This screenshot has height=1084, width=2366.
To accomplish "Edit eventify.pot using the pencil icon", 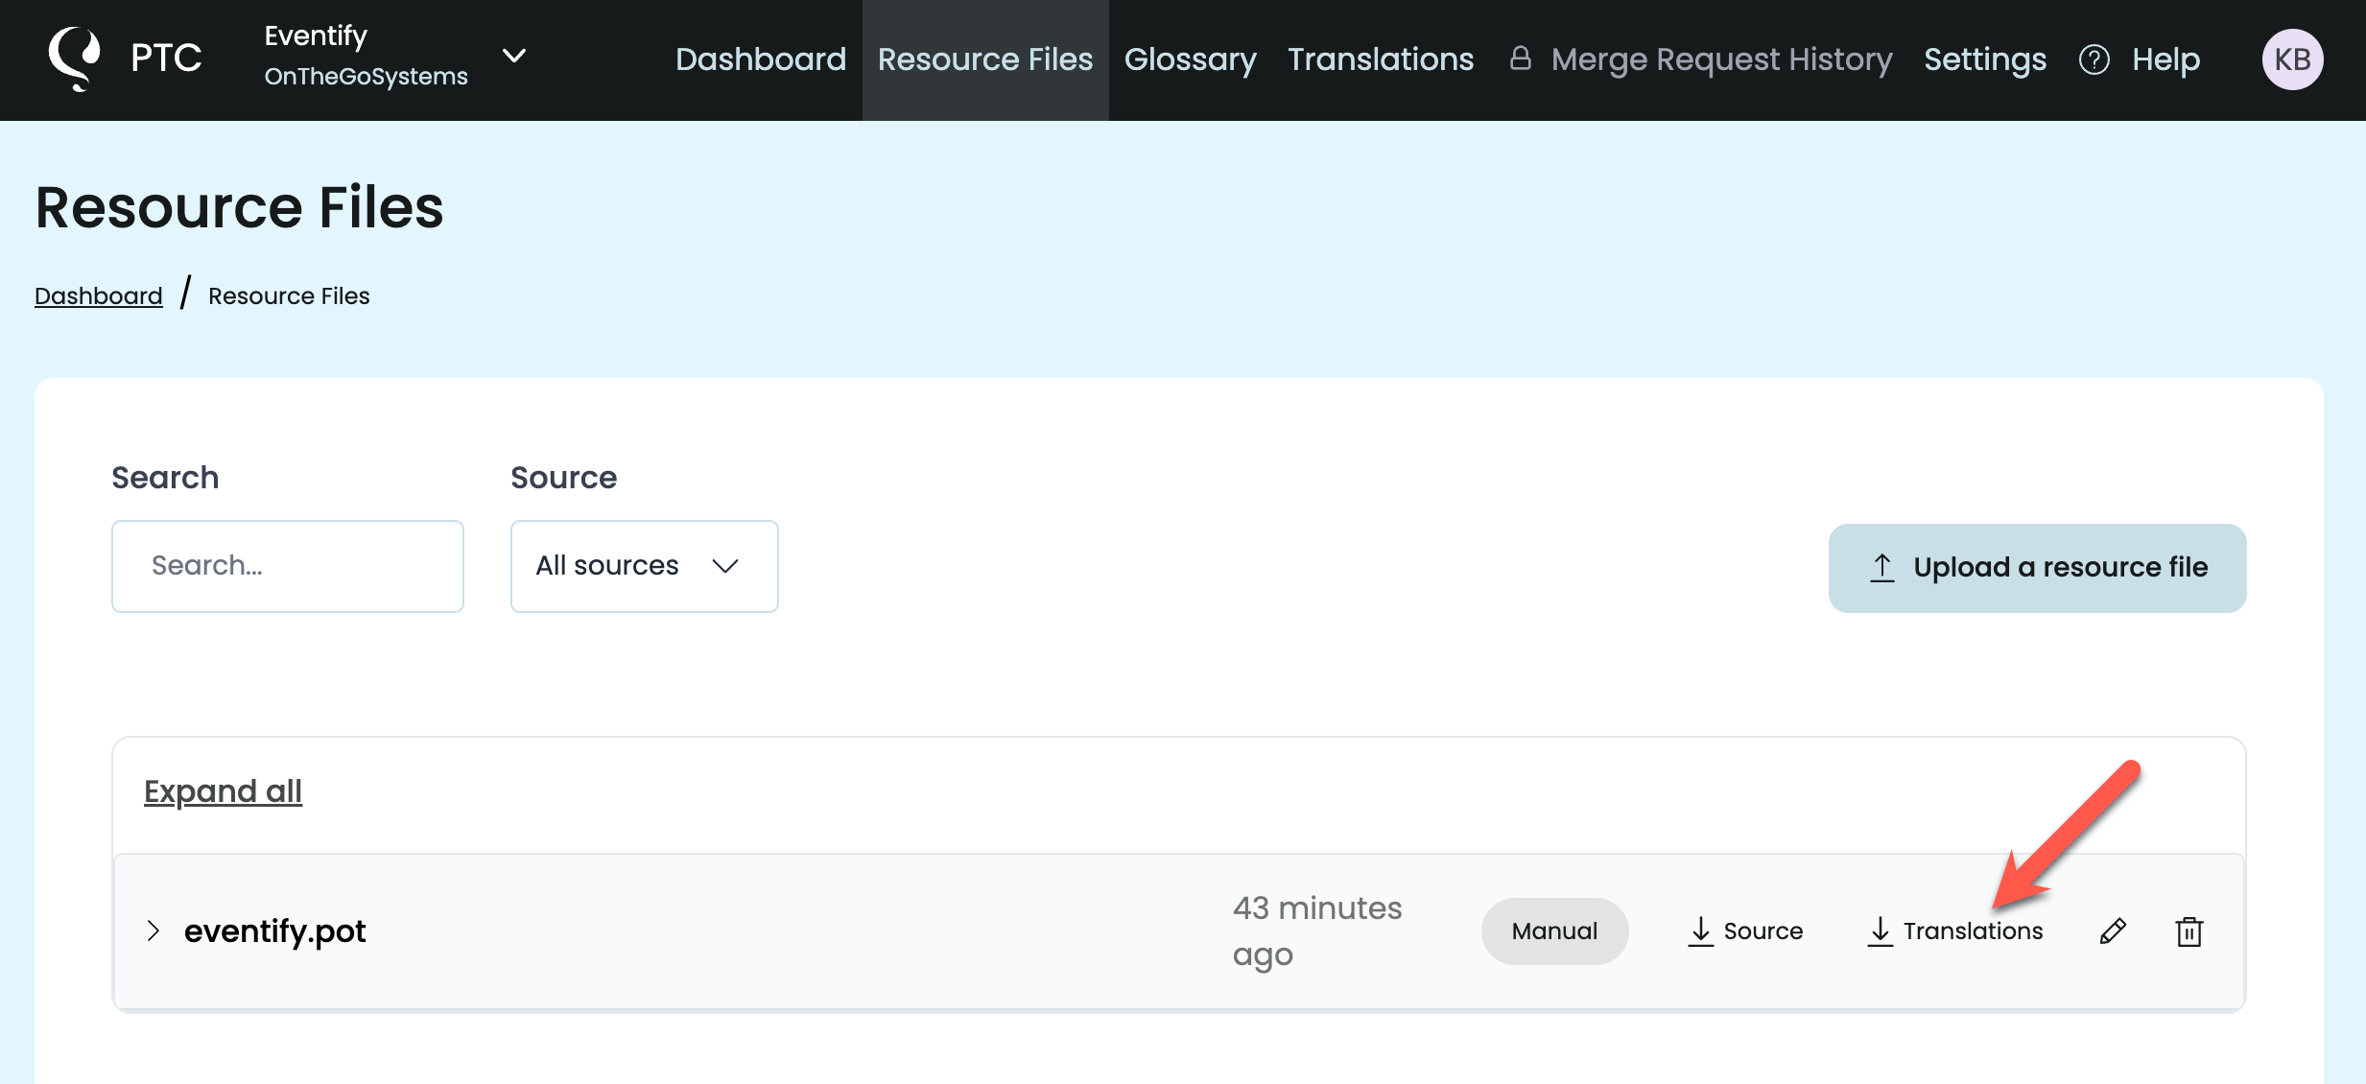I will coord(2112,930).
